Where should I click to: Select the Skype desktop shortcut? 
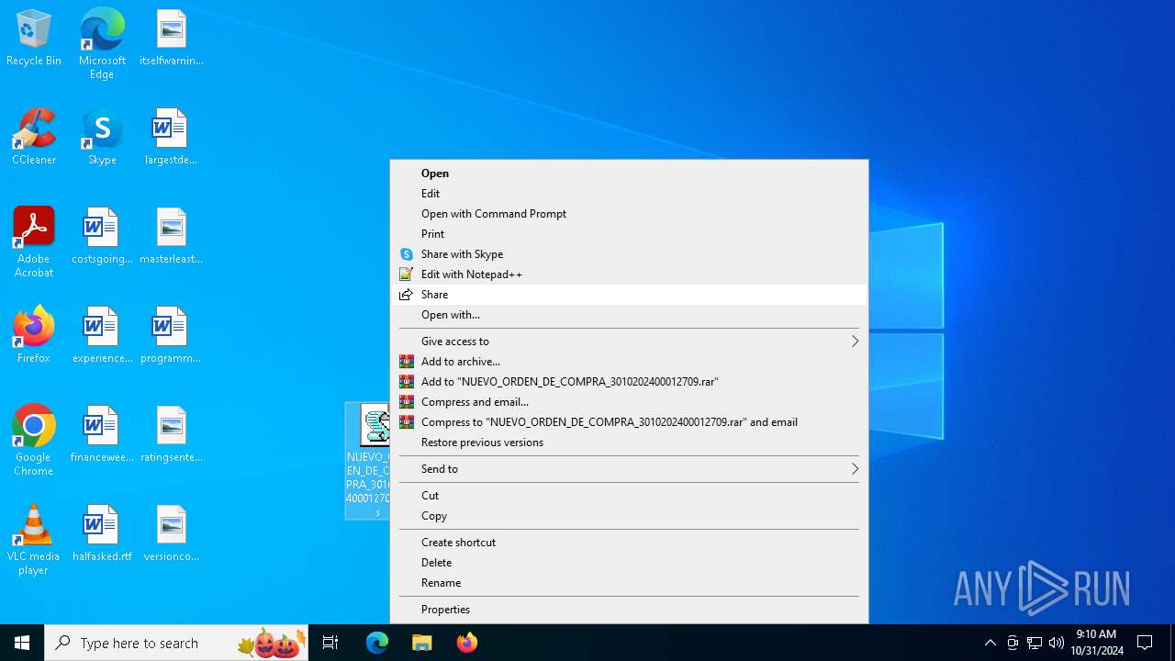[102, 138]
